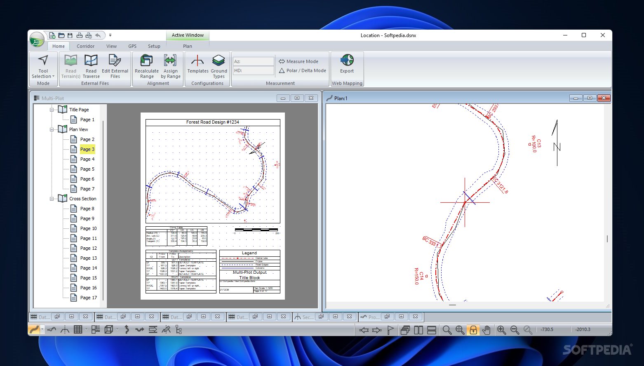644x366 pixels.
Task: Open the GPS ribbon tab
Action: [x=132, y=46]
